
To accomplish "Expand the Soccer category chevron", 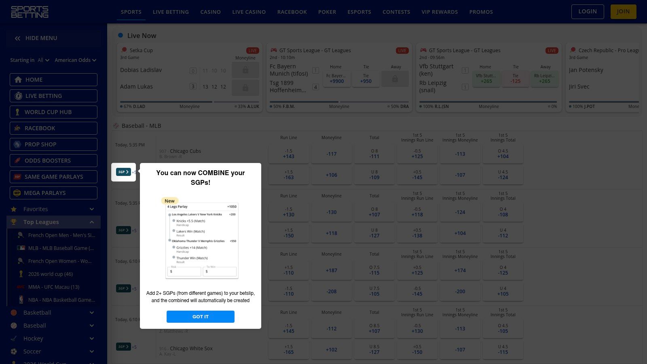I will 92,351.
